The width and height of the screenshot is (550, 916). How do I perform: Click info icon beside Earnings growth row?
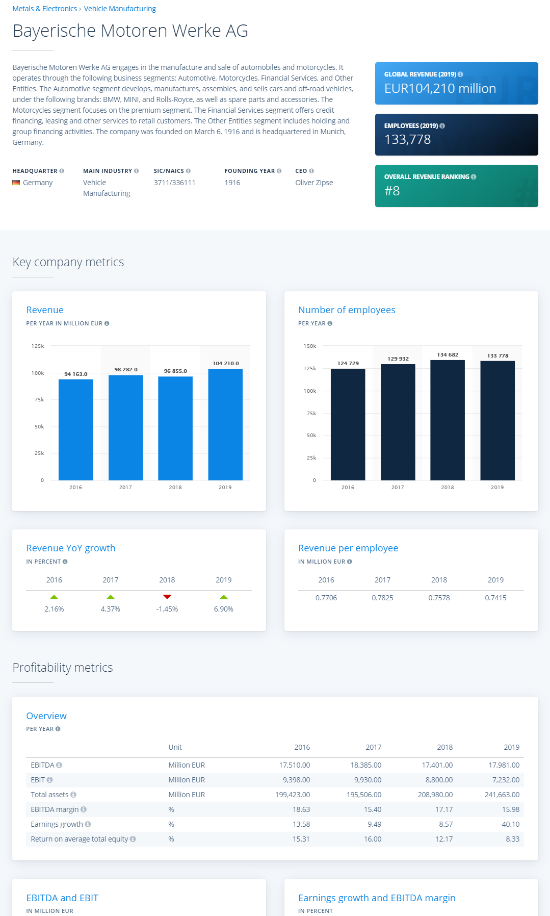[x=88, y=824]
